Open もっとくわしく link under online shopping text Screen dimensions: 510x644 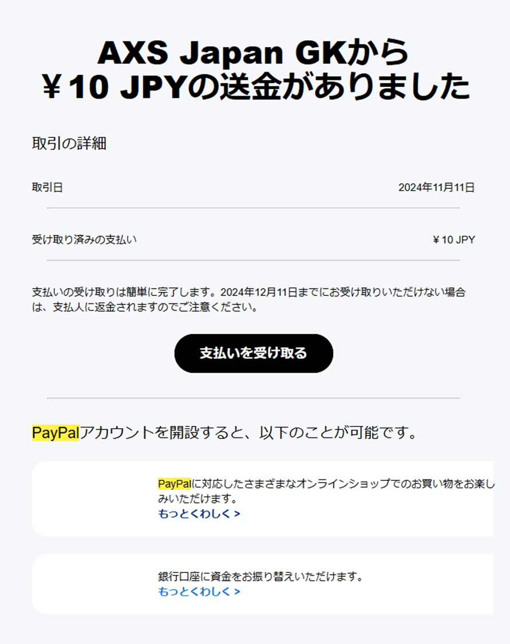(x=199, y=514)
